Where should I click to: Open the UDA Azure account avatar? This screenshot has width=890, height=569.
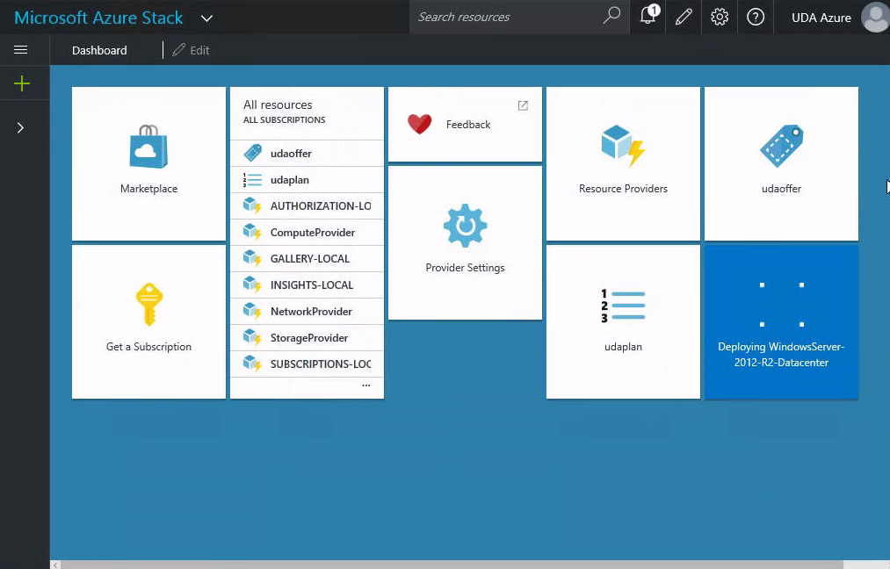[874, 17]
